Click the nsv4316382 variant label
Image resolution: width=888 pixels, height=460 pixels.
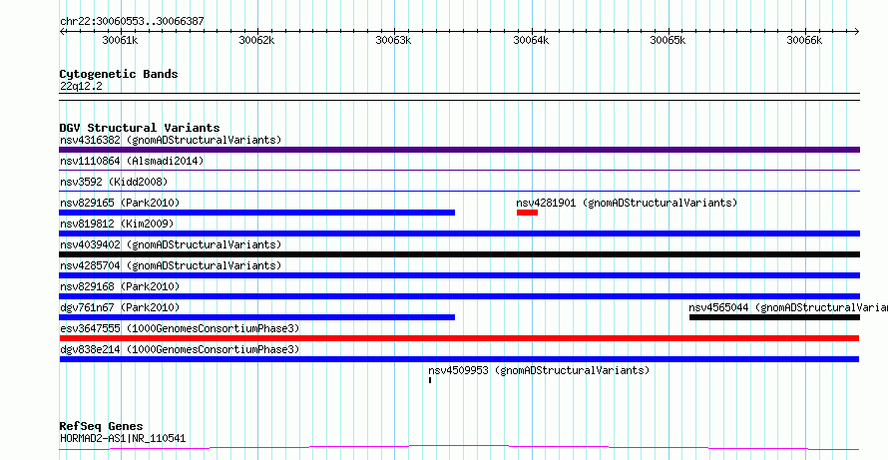pyautogui.click(x=171, y=140)
